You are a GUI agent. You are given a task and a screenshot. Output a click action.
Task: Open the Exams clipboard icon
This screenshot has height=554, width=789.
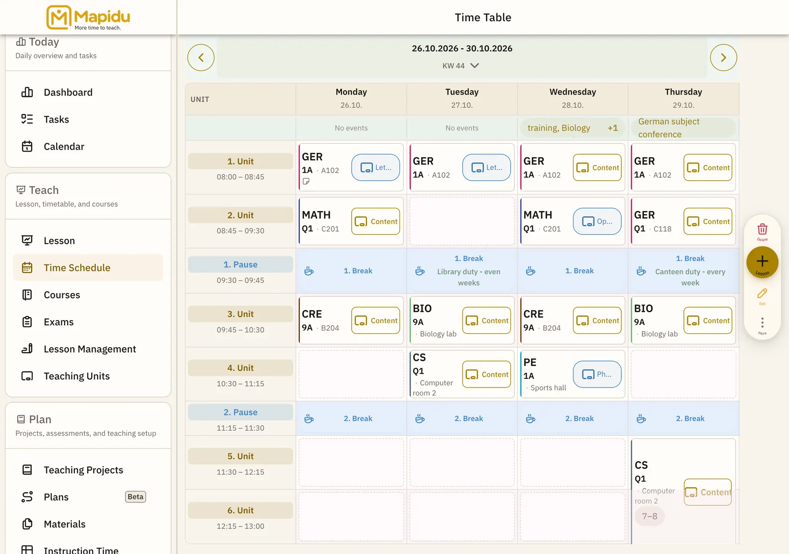pos(27,322)
